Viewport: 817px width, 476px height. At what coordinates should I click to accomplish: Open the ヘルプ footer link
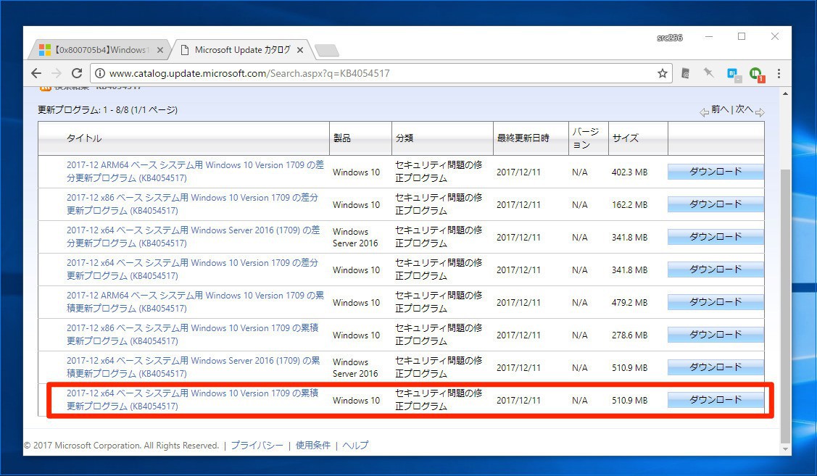354,446
